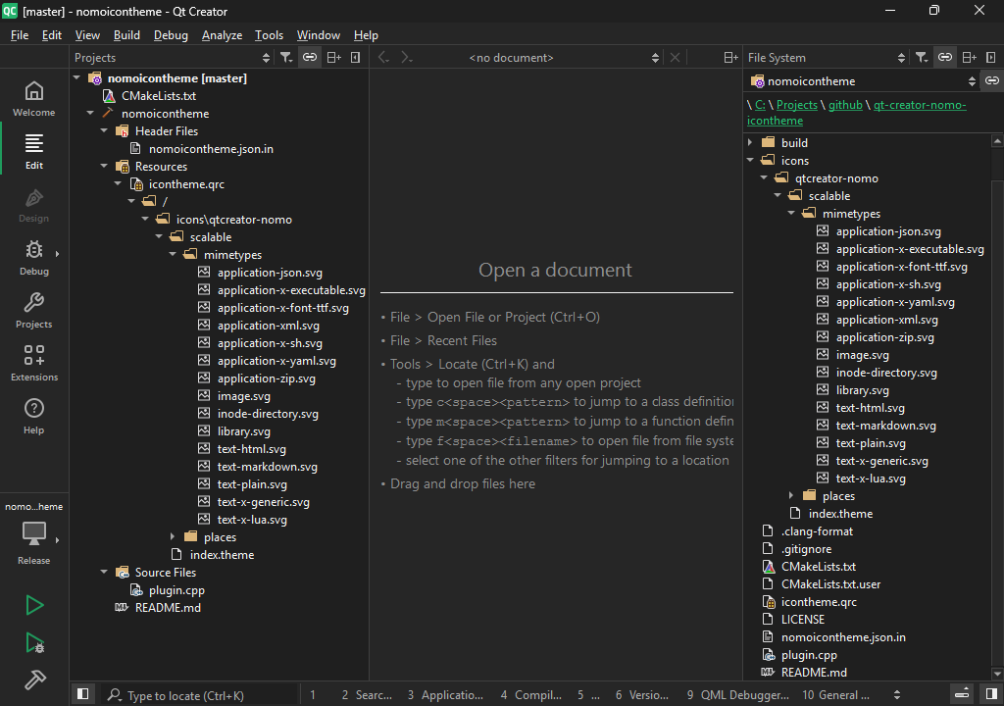Open the Analyze menu

[x=223, y=35]
